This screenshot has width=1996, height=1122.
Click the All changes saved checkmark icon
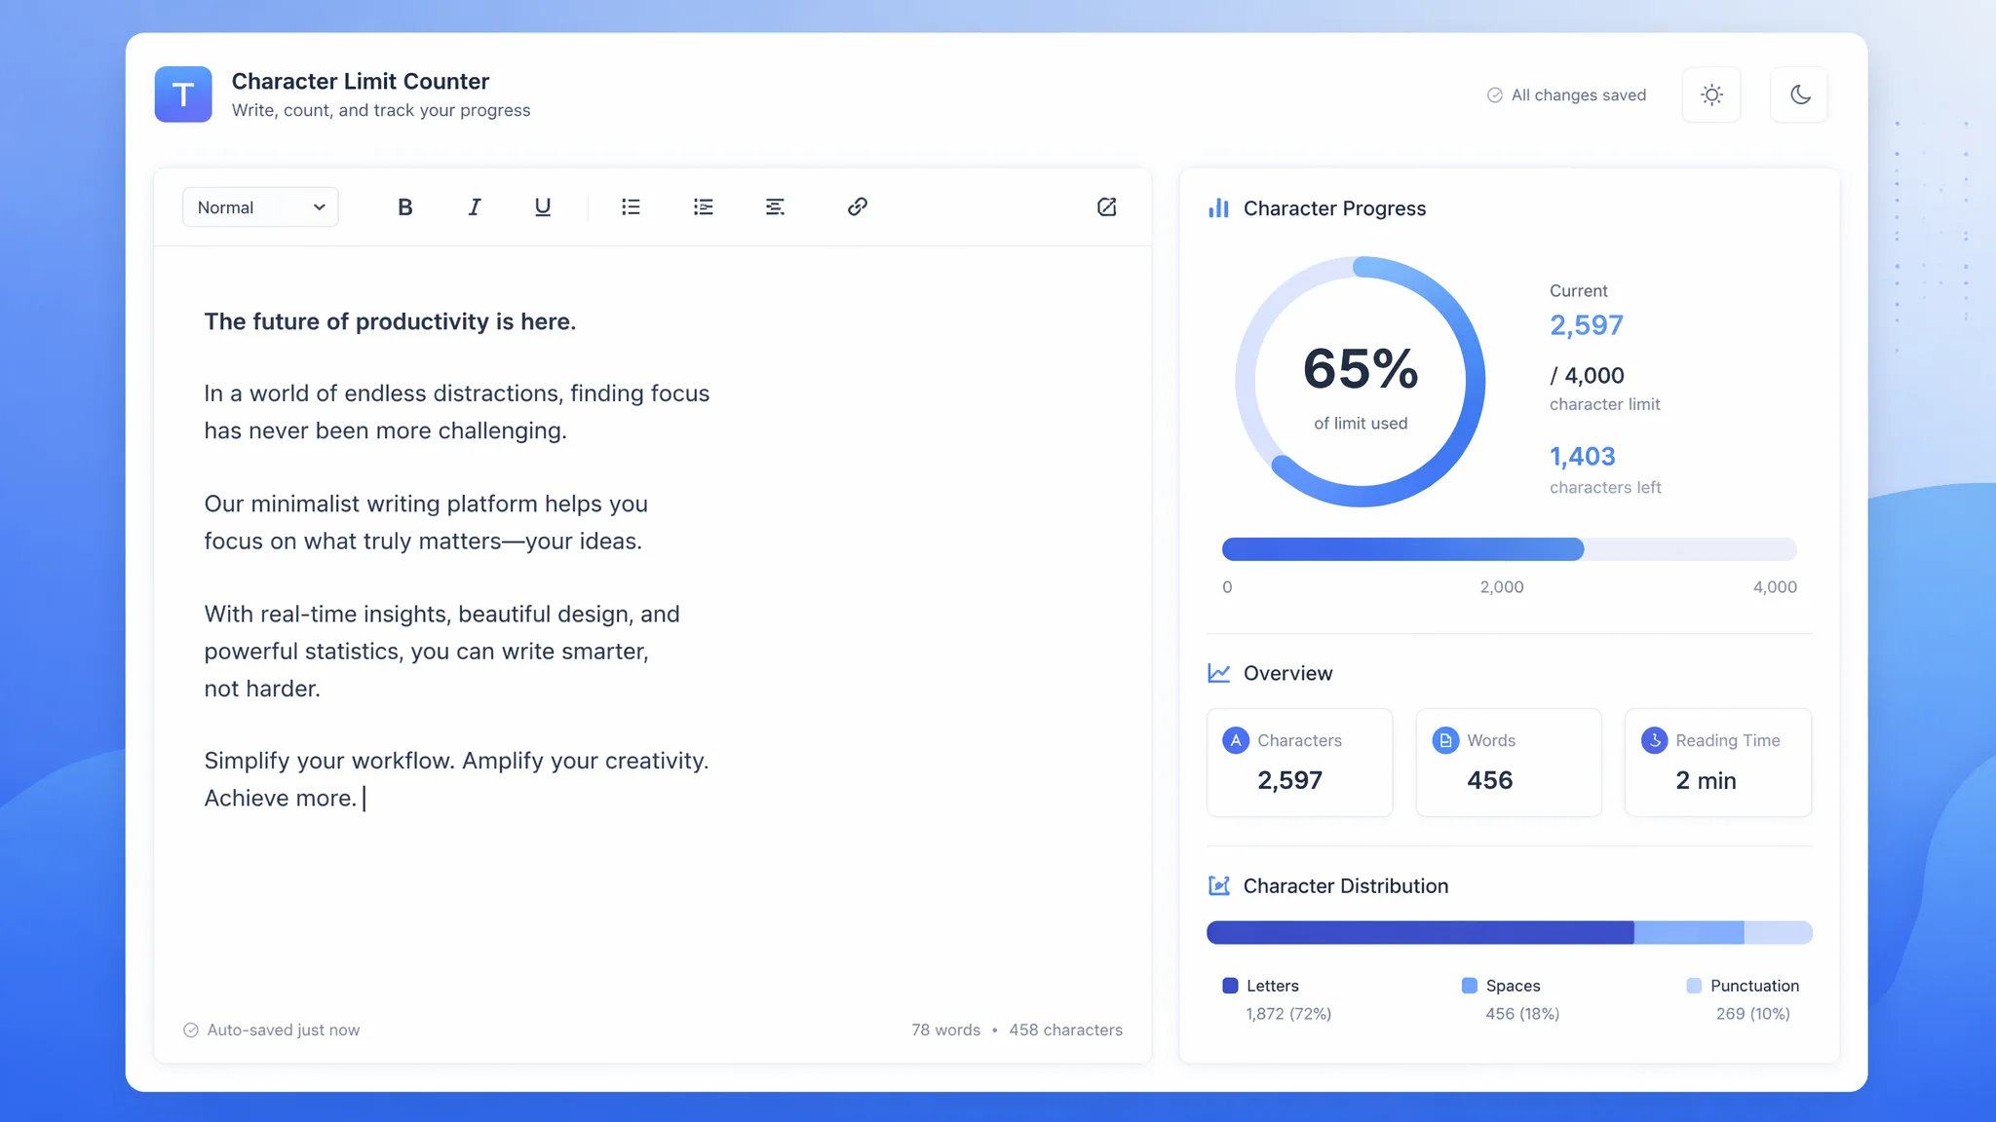click(x=1494, y=95)
